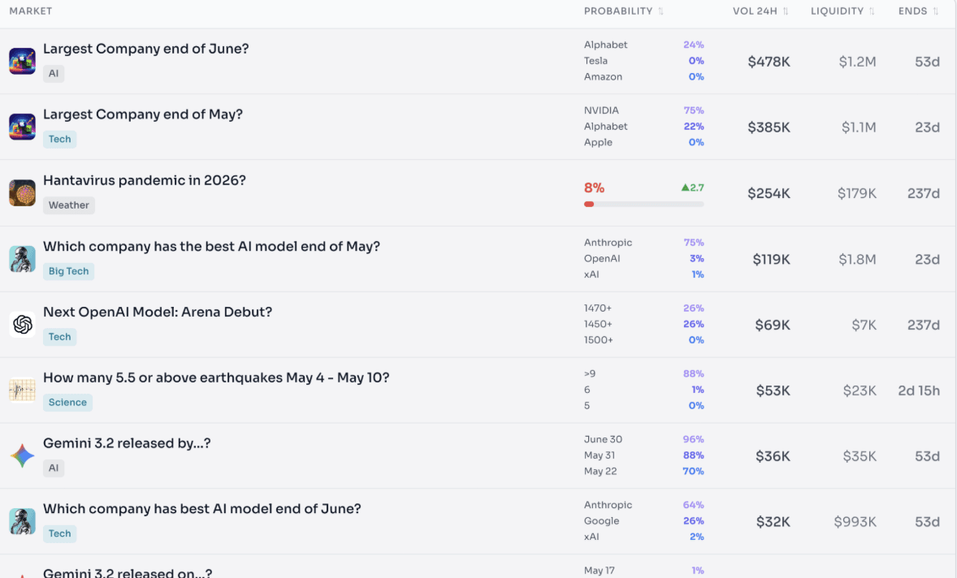
Task: Click the OpenAI logo icon
Action: pos(22,325)
